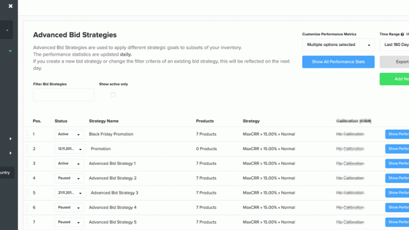The width and height of the screenshot is (409, 230).
Task: Click the Advanced Bid Strategy 3 name
Action: click(x=114, y=193)
